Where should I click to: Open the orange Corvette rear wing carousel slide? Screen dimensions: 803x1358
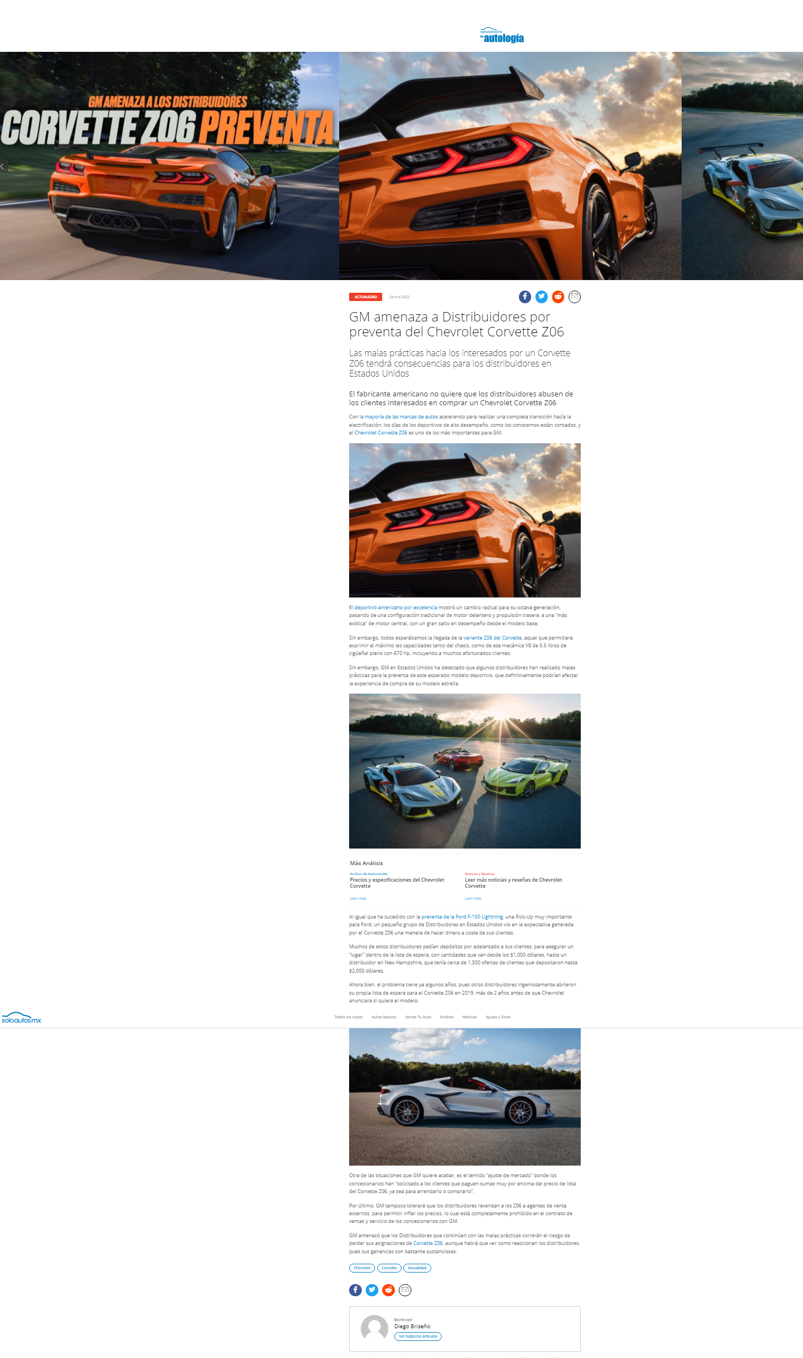(x=510, y=166)
